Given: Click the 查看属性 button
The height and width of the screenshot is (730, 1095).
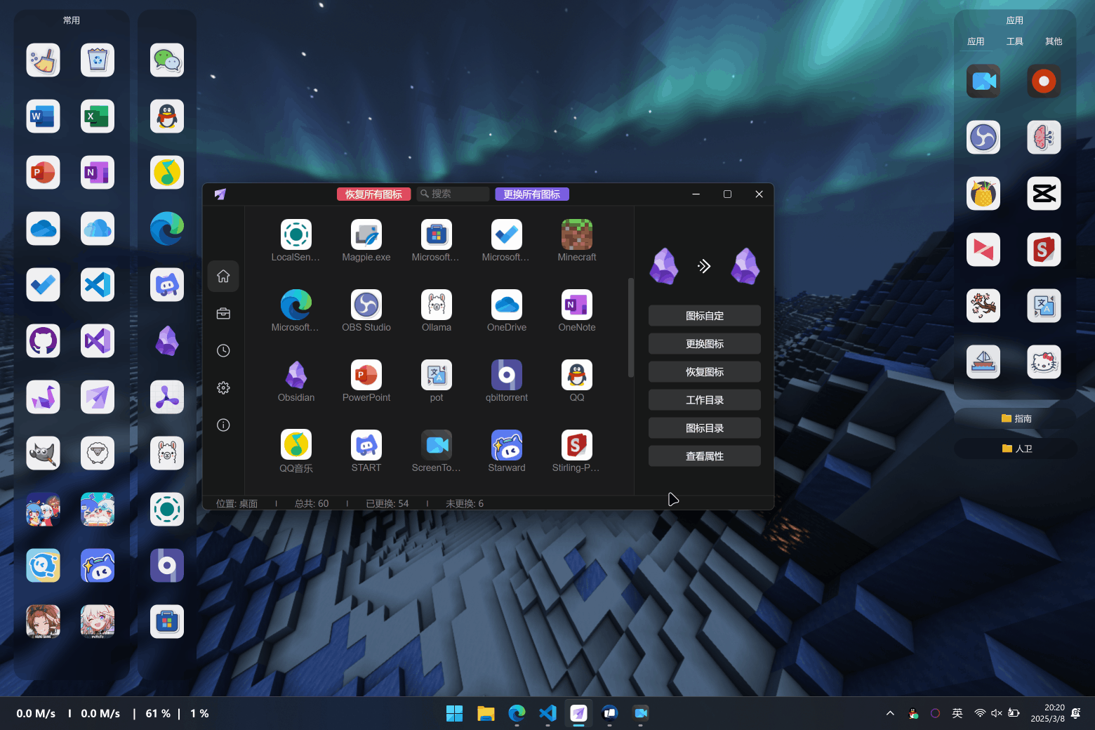Looking at the screenshot, I should (x=705, y=456).
